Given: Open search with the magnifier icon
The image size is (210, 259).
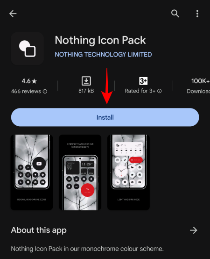Looking at the screenshot, I should pos(175,14).
